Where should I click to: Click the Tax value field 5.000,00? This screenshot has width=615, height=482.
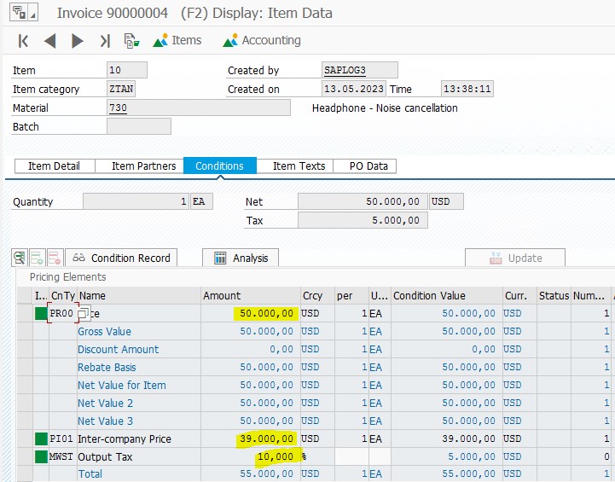[x=363, y=220]
